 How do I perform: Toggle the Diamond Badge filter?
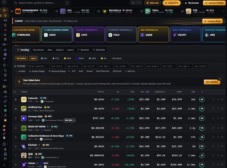coord(57,71)
